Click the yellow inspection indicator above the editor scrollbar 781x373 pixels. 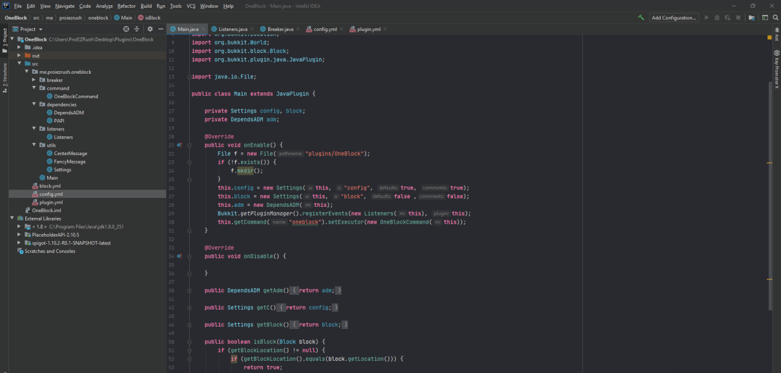coord(769,37)
